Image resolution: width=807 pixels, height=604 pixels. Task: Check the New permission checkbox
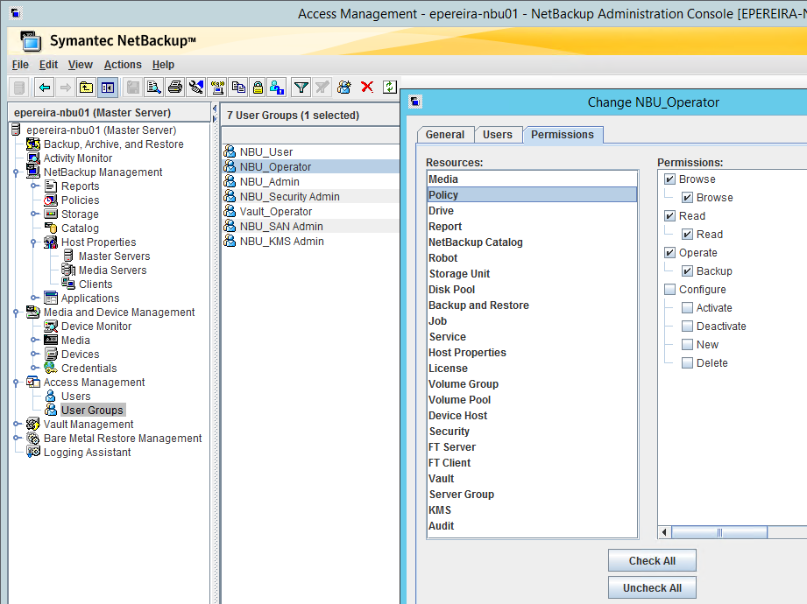pos(687,344)
